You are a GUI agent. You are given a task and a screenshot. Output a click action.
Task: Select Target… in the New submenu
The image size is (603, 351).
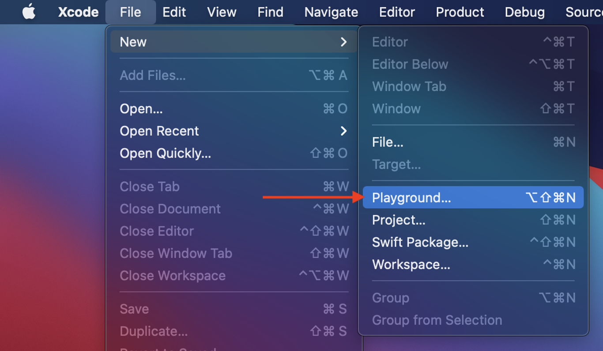pos(473,164)
